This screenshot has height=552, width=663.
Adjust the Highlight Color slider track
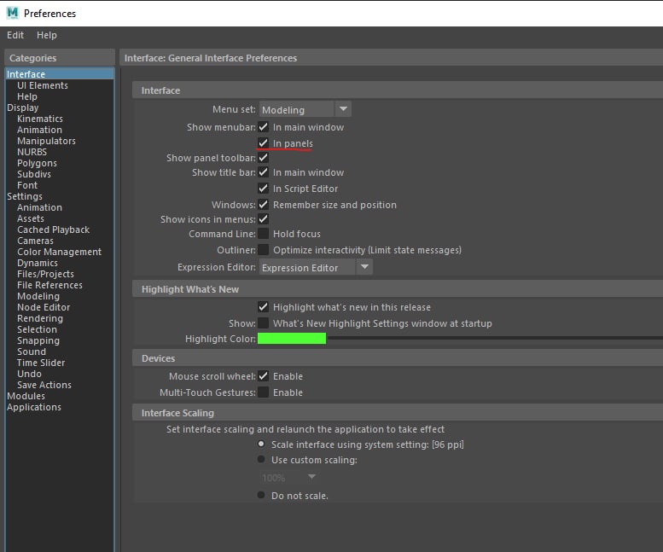495,338
